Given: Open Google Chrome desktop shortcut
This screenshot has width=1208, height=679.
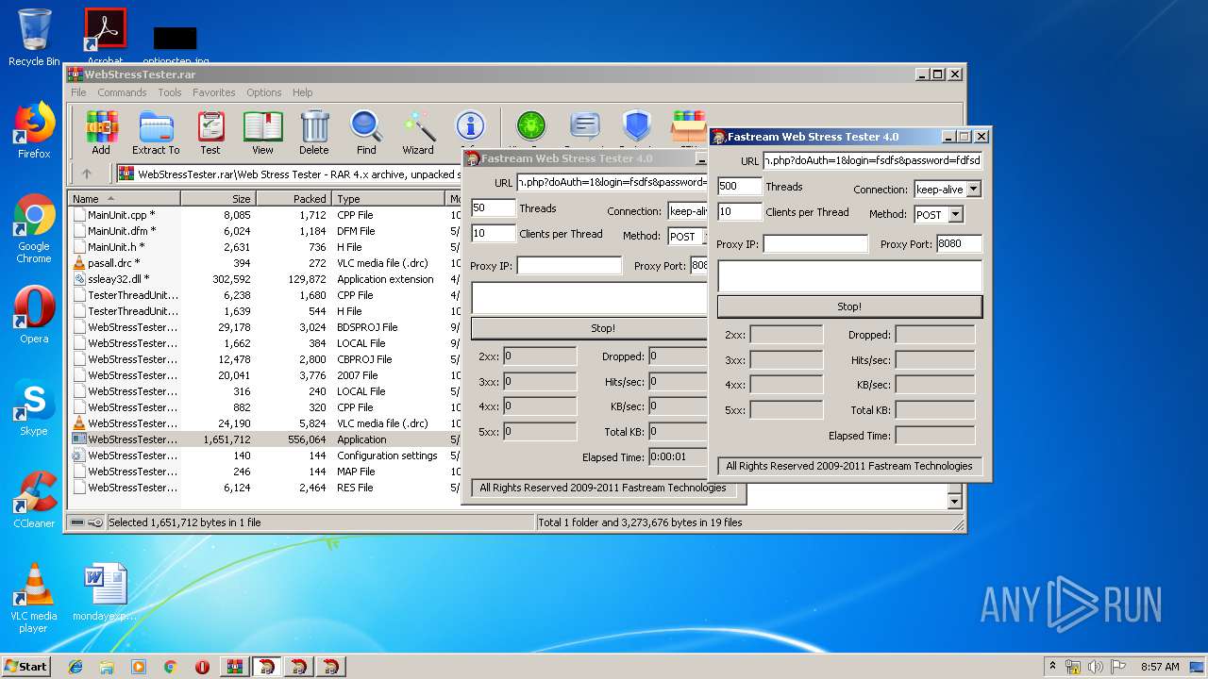Looking at the screenshot, I should click(x=34, y=229).
